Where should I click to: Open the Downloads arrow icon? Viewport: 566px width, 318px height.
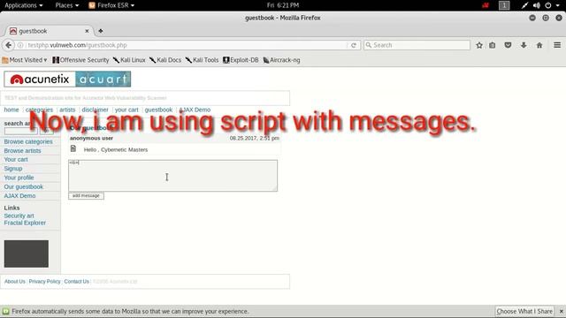pos(524,45)
